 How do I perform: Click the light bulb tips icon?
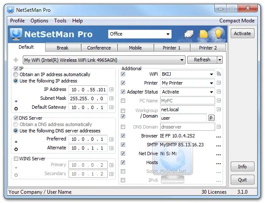coord(218,33)
